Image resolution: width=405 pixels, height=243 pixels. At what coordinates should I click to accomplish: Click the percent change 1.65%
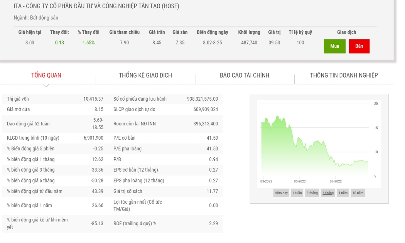click(88, 42)
